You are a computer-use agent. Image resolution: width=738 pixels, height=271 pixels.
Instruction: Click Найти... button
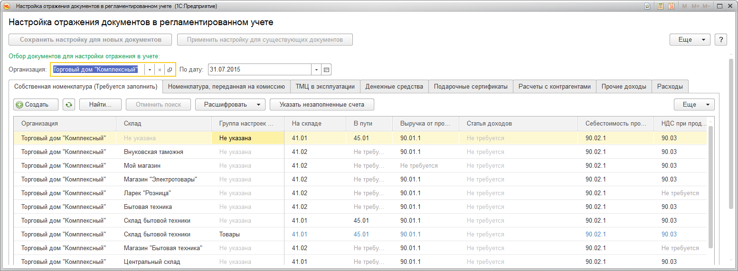coord(100,105)
